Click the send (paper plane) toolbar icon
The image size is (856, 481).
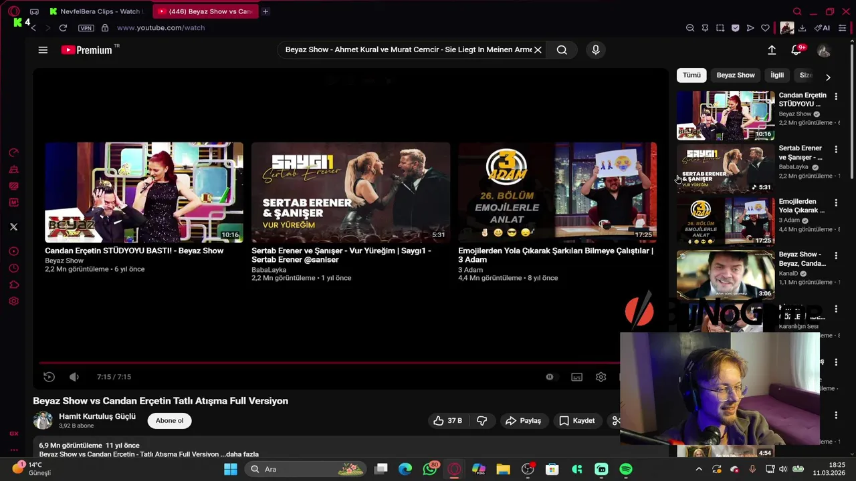pos(750,28)
